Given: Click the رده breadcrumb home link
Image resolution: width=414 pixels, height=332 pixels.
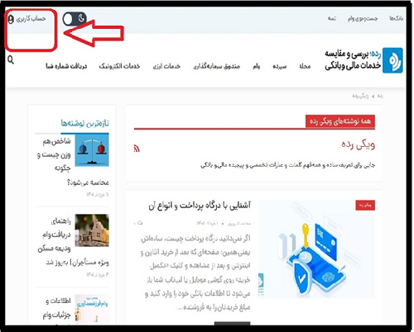Looking at the screenshot, I should pyautogui.click(x=380, y=96).
